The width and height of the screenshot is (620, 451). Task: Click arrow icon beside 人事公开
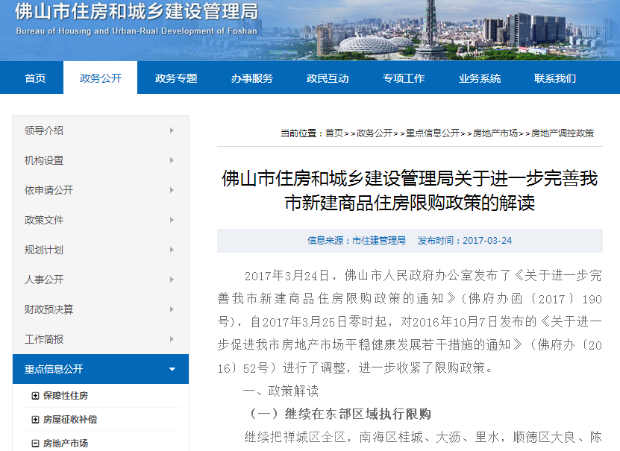(x=172, y=280)
